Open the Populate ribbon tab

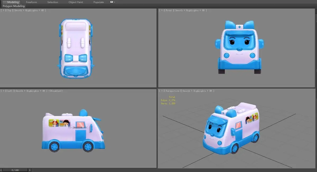point(99,2)
